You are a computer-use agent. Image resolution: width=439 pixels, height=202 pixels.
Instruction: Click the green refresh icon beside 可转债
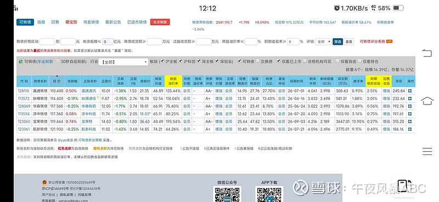[20, 61]
